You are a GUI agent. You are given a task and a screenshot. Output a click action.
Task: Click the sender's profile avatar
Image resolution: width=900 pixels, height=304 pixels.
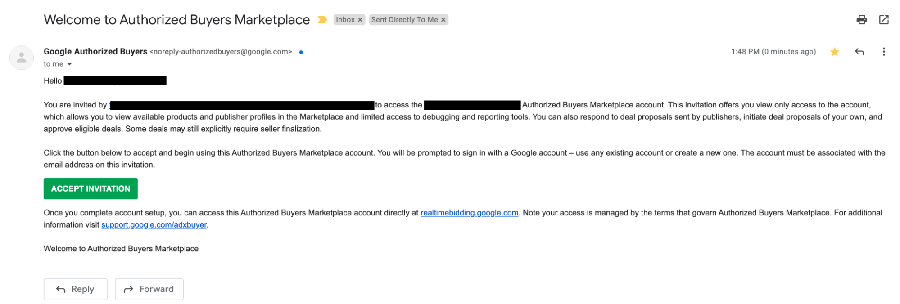point(21,58)
